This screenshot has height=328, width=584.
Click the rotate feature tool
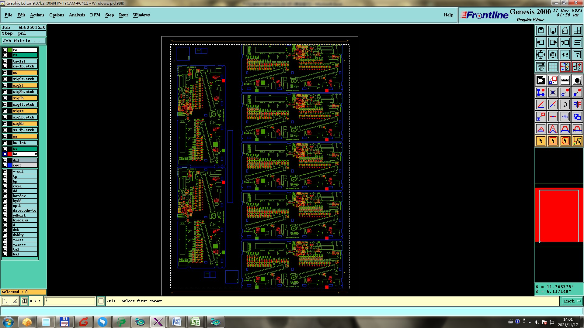tap(565, 104)
